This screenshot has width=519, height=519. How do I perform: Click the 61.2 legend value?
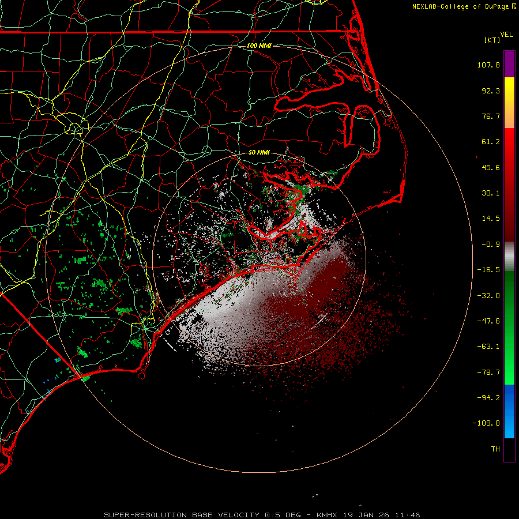coord(491,142)
